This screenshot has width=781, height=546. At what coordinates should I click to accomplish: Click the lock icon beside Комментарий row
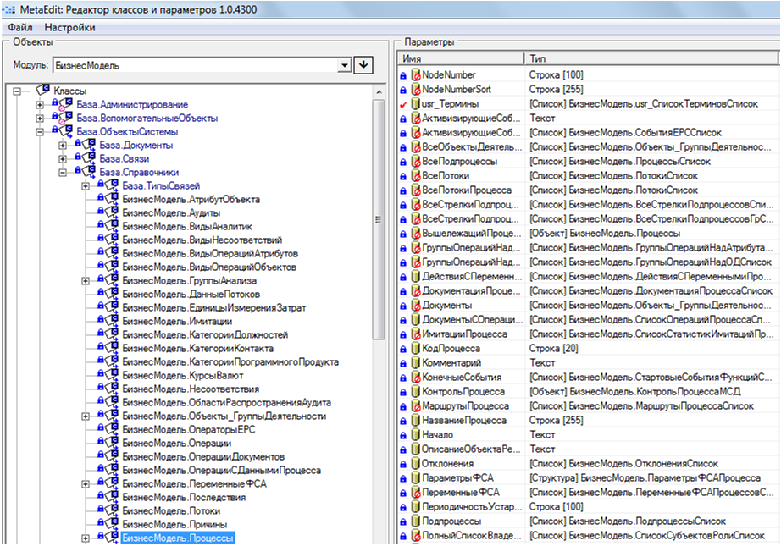[x=403, y=362]
